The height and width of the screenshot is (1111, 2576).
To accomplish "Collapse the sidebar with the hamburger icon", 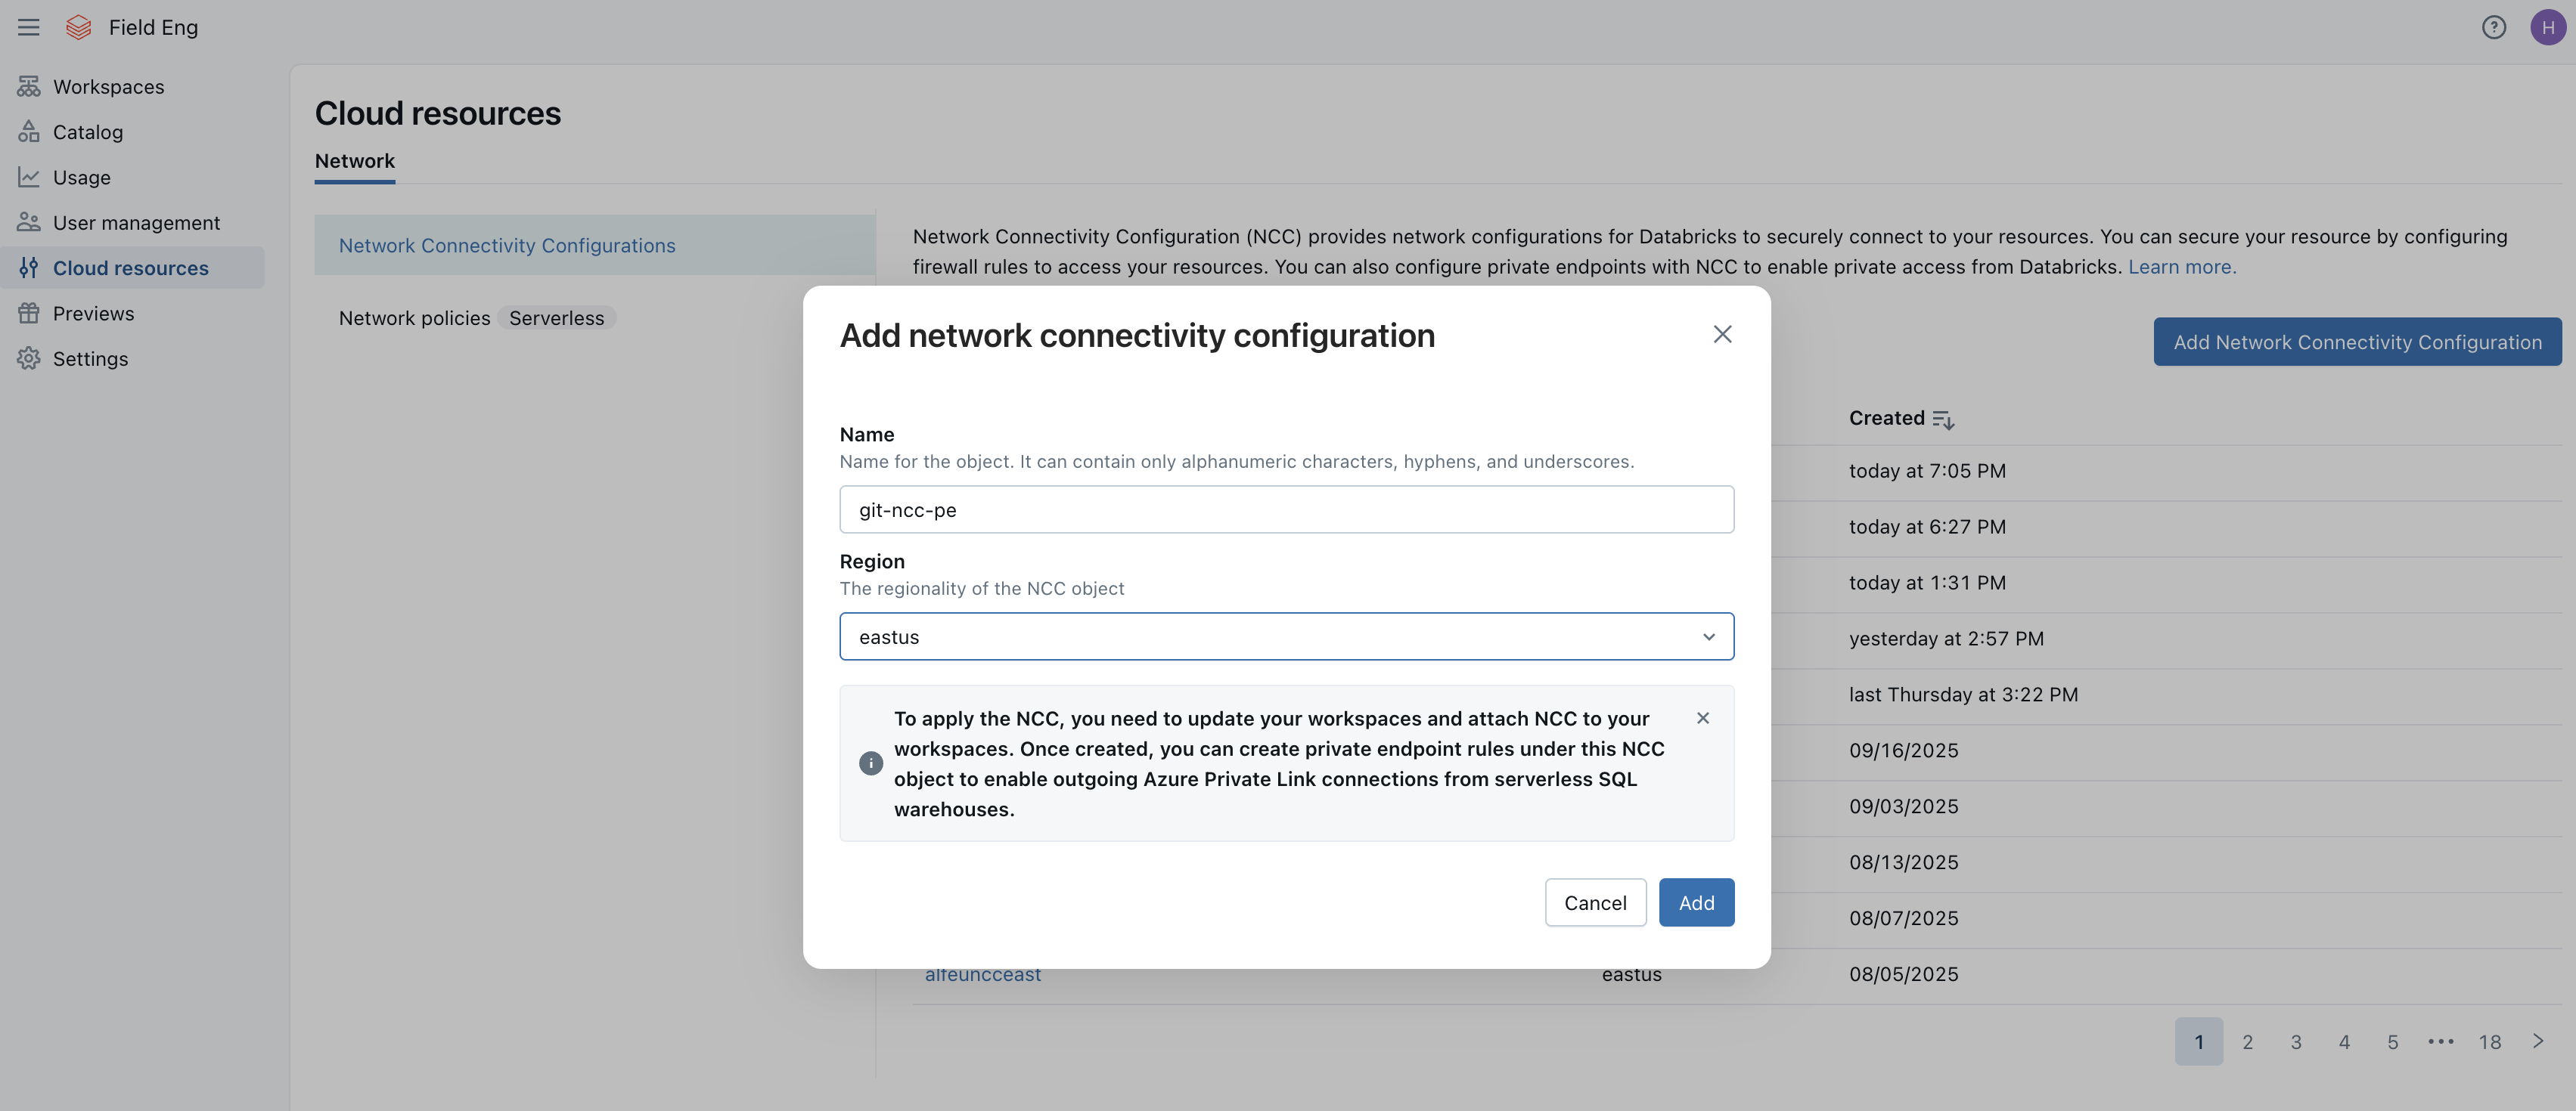I will point(28,27).
